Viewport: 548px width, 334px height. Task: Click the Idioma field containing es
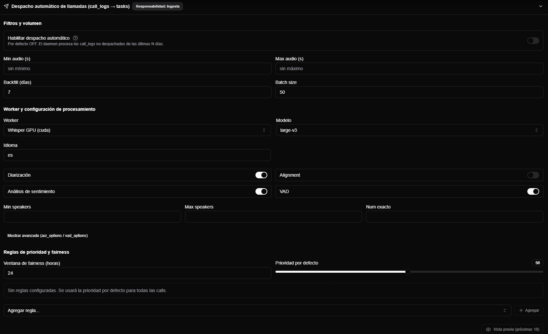[x=137, y=155]
